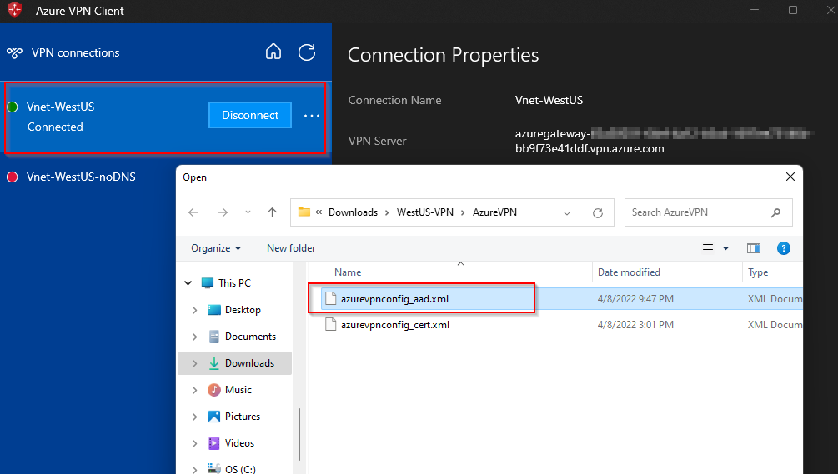Select Videos in the navigation pane
The image size is (838, 474).
coord(239,443)
